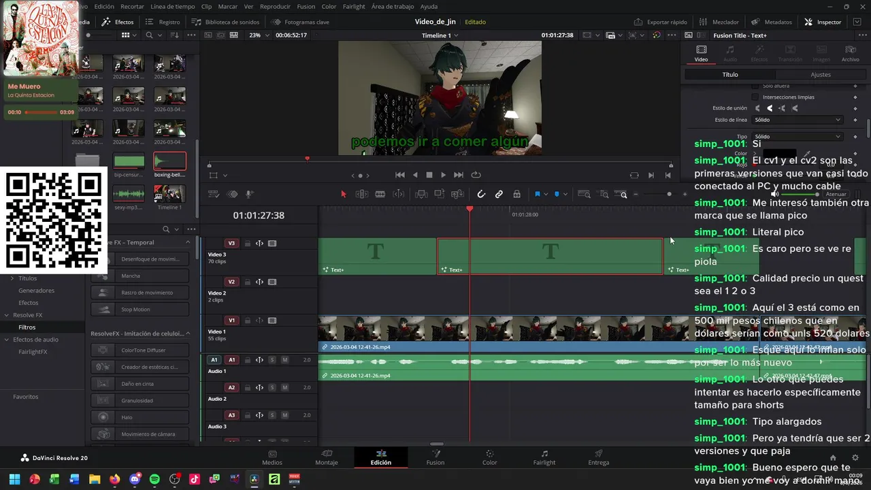Collapse the Resolve FX tree item
This screenshot has width=871, height=490.
[x=7, y=315]
